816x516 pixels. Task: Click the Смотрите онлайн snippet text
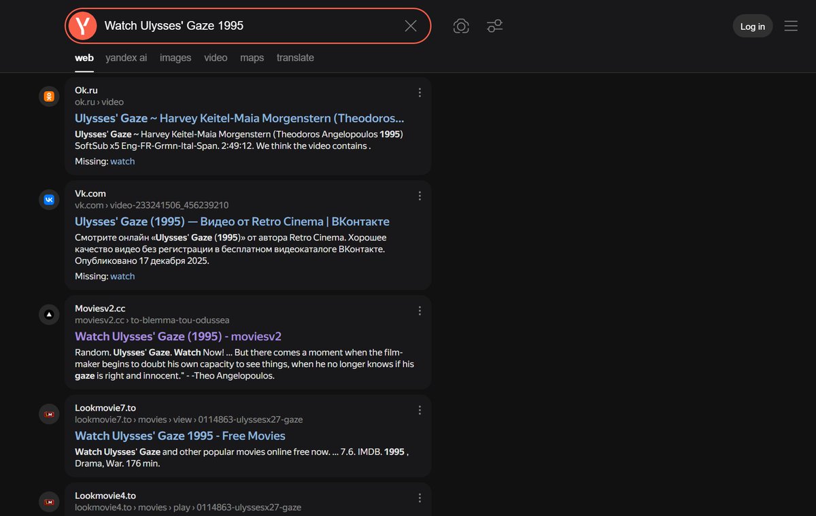pyautogui.click(x=231, y=250)
